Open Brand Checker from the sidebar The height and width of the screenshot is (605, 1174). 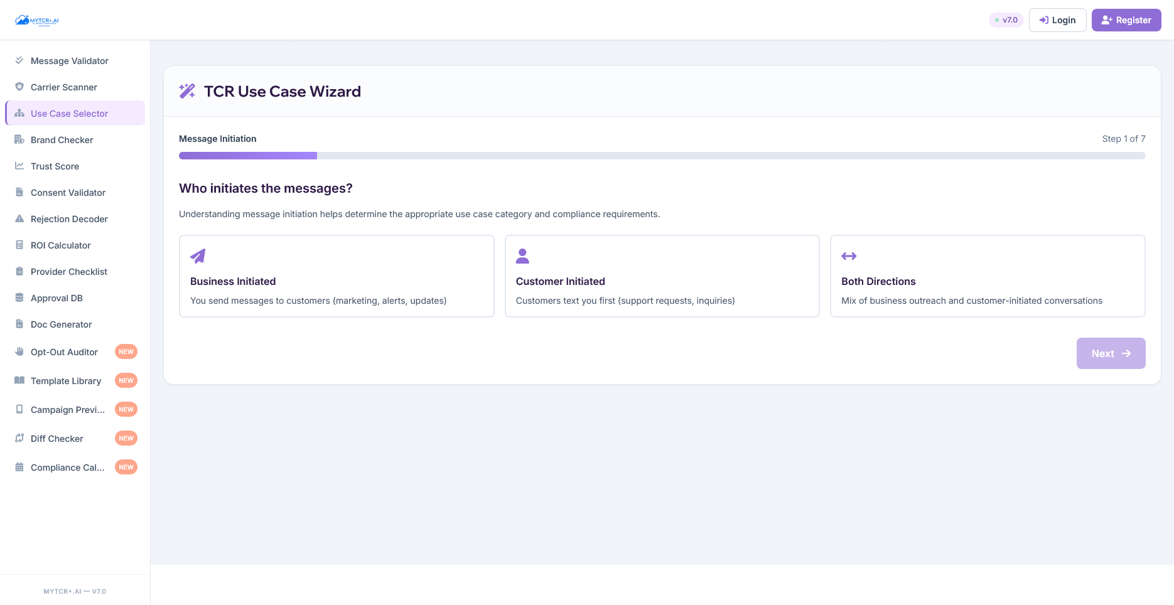(62, 140)
